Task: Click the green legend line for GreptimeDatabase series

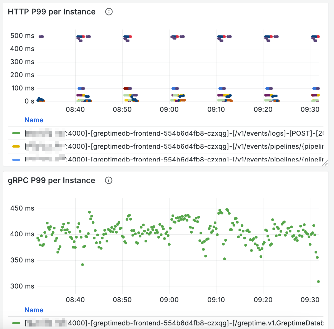Action: (x=16, y=323)
